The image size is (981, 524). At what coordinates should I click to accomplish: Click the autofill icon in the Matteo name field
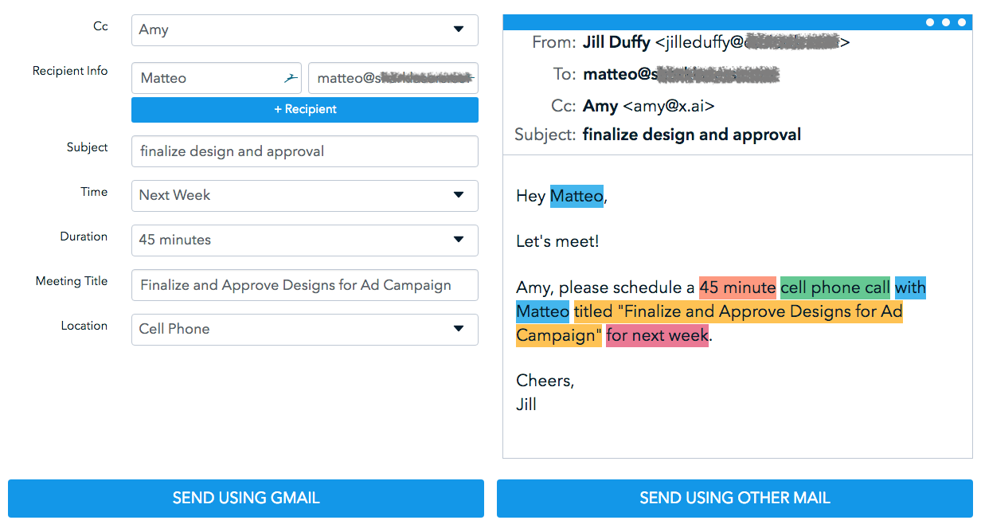(290, 78)
